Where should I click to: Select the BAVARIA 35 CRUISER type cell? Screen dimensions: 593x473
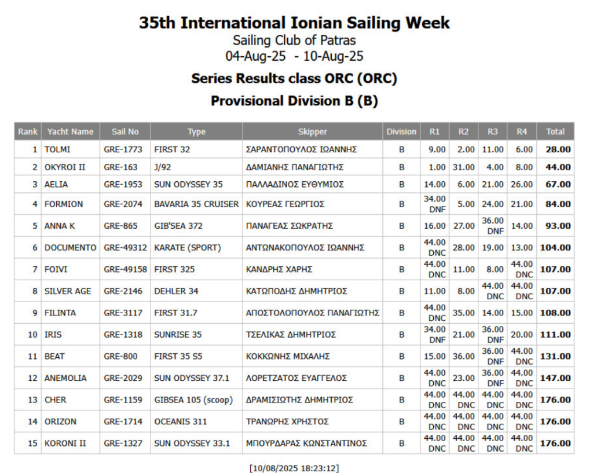click(x=196, y=204)
